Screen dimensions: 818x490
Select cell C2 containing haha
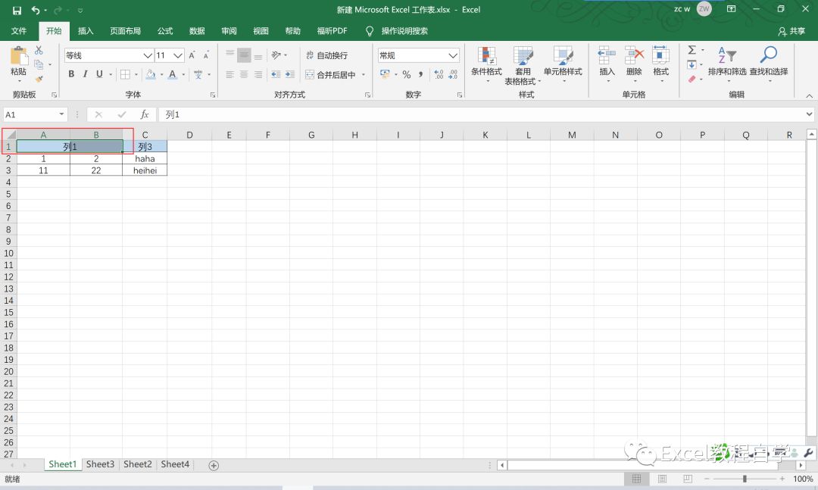(x=145, y=159)
